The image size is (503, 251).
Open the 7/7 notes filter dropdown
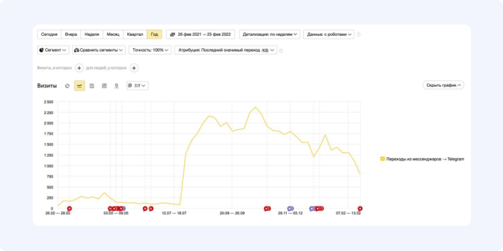click(x=137, y=85)
